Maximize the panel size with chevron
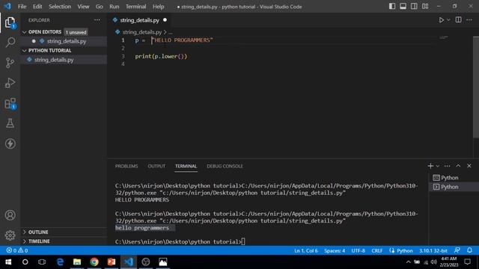 (x=458, y=166)
